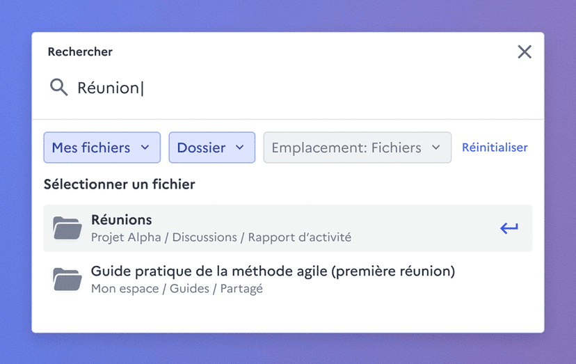Click the chevron on the Emplacement filter
This screenshot has width=576, height=364.
click(x=436, y=148)
